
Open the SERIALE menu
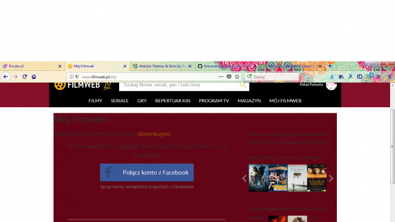pos(120,101)
